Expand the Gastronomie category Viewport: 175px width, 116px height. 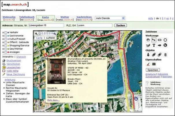point(3,36)
